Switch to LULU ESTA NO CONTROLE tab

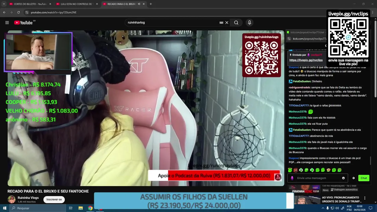click(x=77, y=4)
